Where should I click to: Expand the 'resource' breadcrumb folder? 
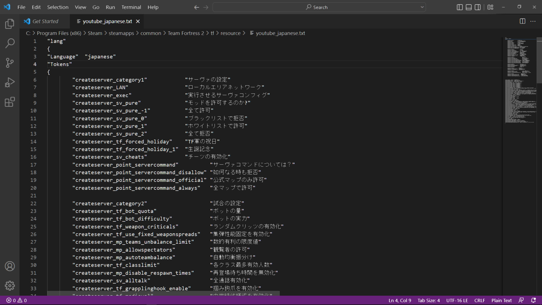pos(230,33)
